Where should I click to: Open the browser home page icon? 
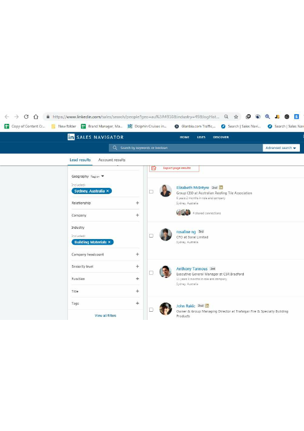pos(36,117)
